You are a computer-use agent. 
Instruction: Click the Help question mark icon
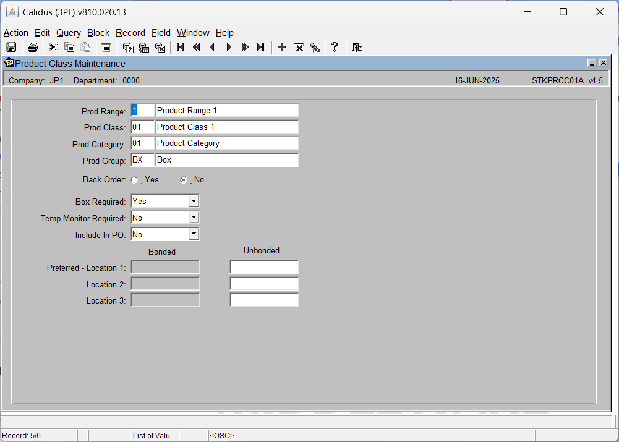point(335,48)
